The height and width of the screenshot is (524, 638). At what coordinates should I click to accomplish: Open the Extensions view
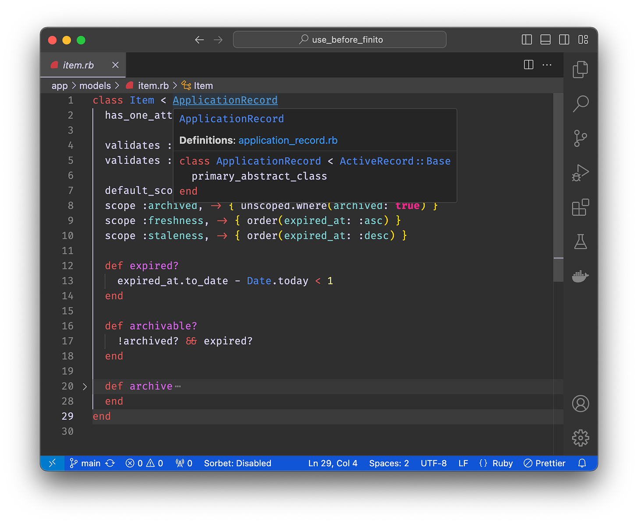click(x=580, y=207)
